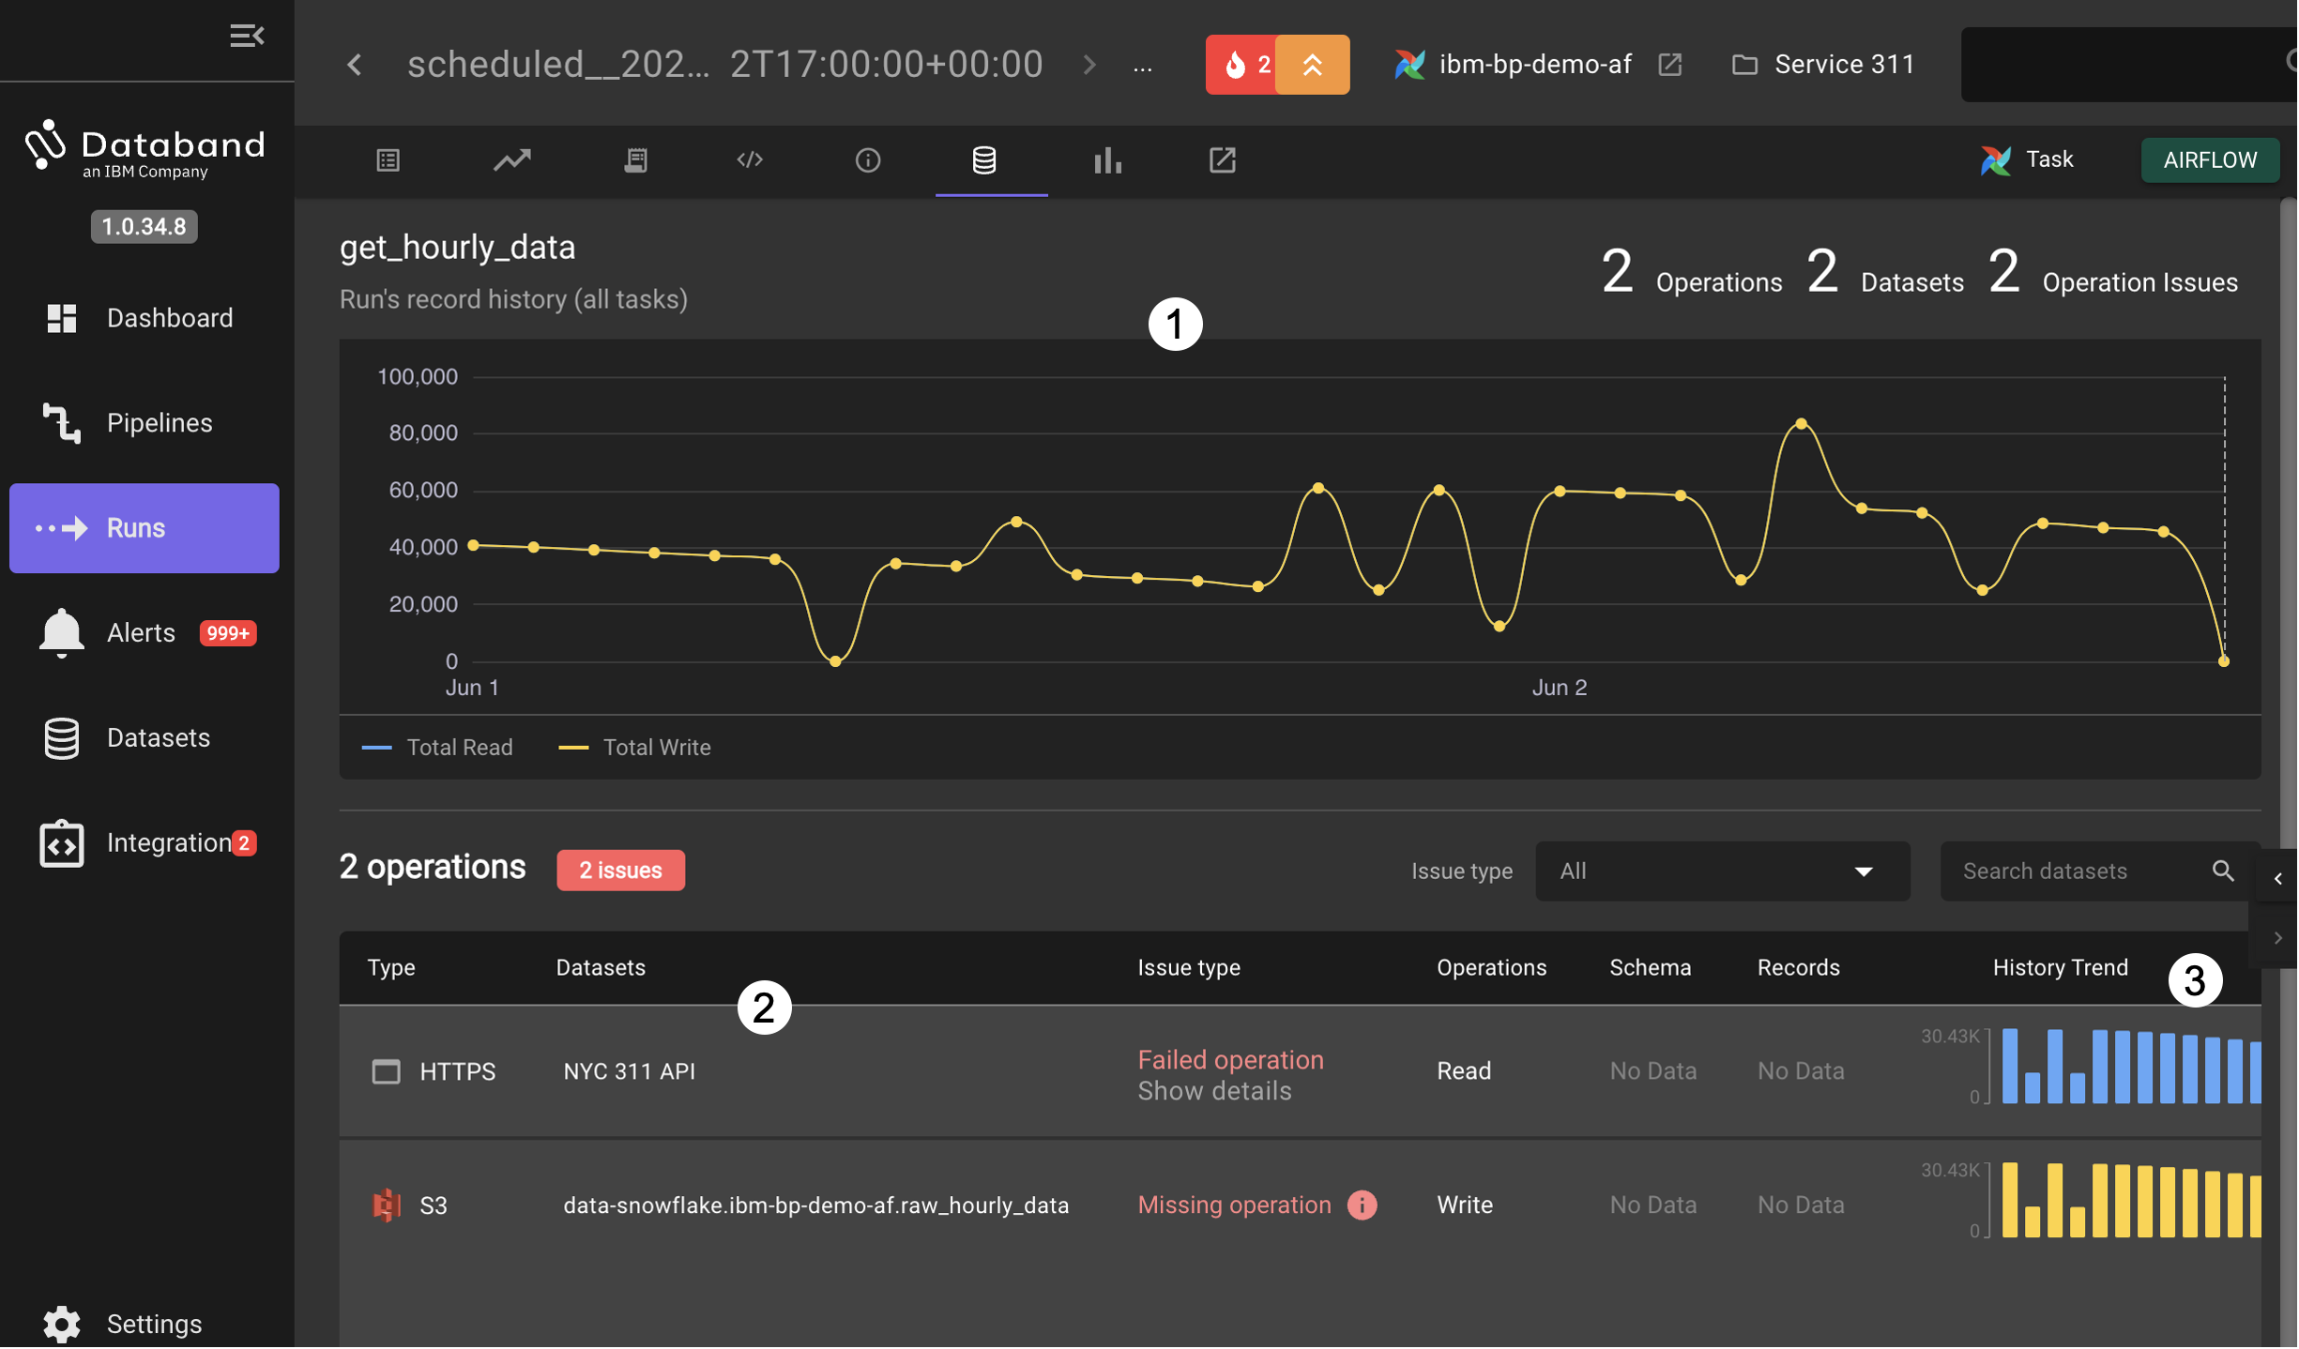
Task: Open the code view tab icon
Action: [x=750, y=160]
